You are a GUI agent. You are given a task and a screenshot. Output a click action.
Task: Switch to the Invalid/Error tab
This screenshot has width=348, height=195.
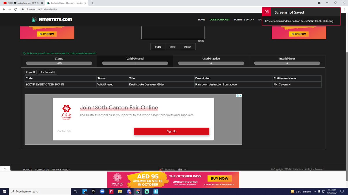click(x=287, y=61)
